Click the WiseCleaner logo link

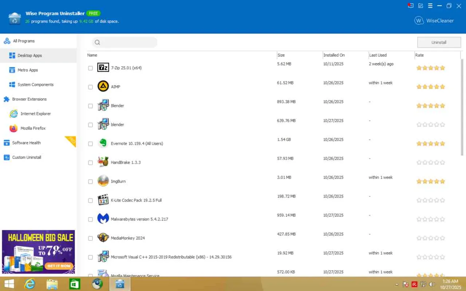point(434,21)
